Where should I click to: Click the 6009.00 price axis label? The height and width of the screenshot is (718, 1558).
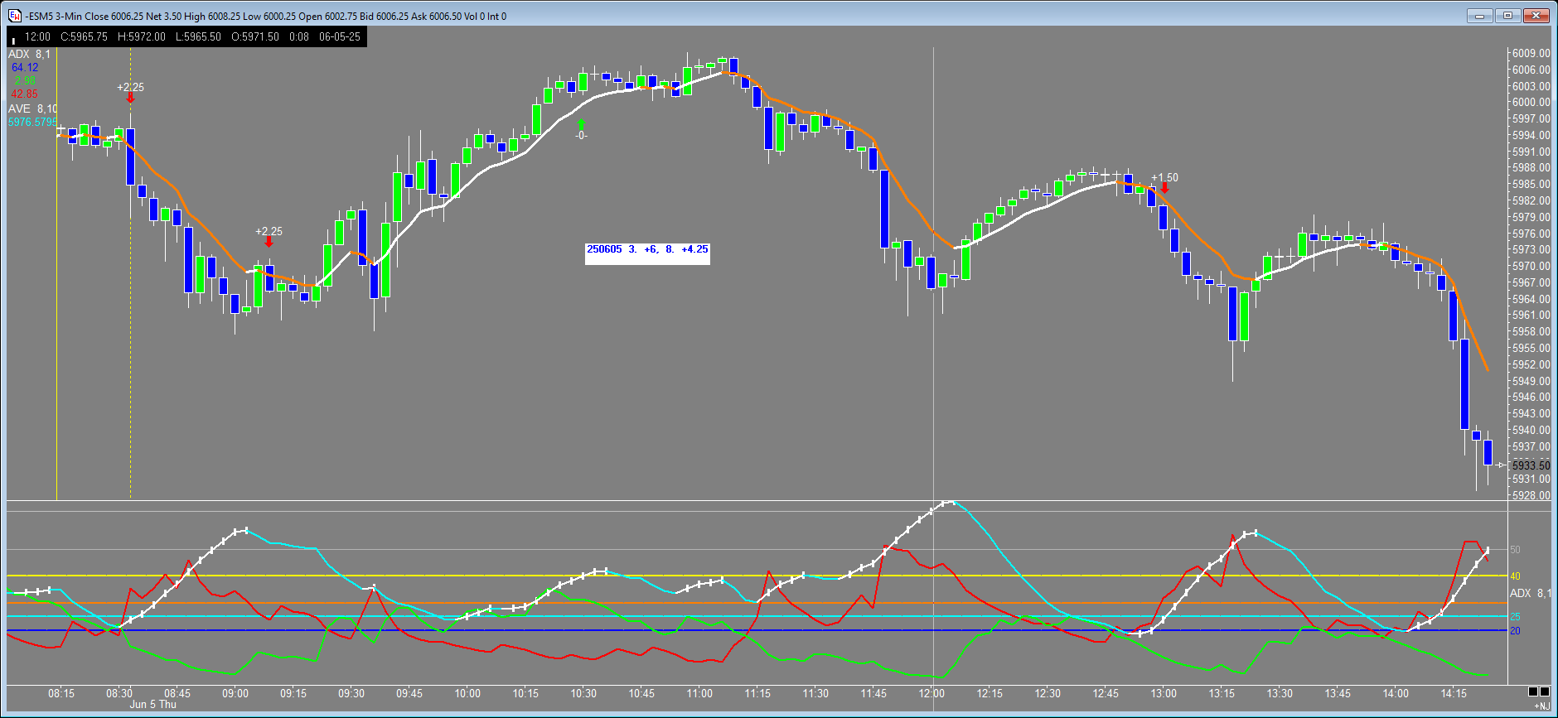pyautogui.click(x=1531, y=53)
